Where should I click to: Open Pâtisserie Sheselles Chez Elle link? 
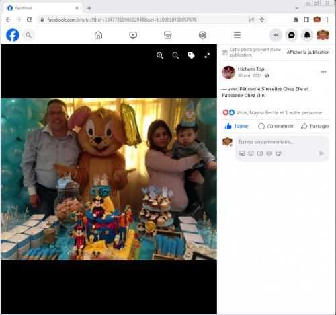tap(271, 89)
